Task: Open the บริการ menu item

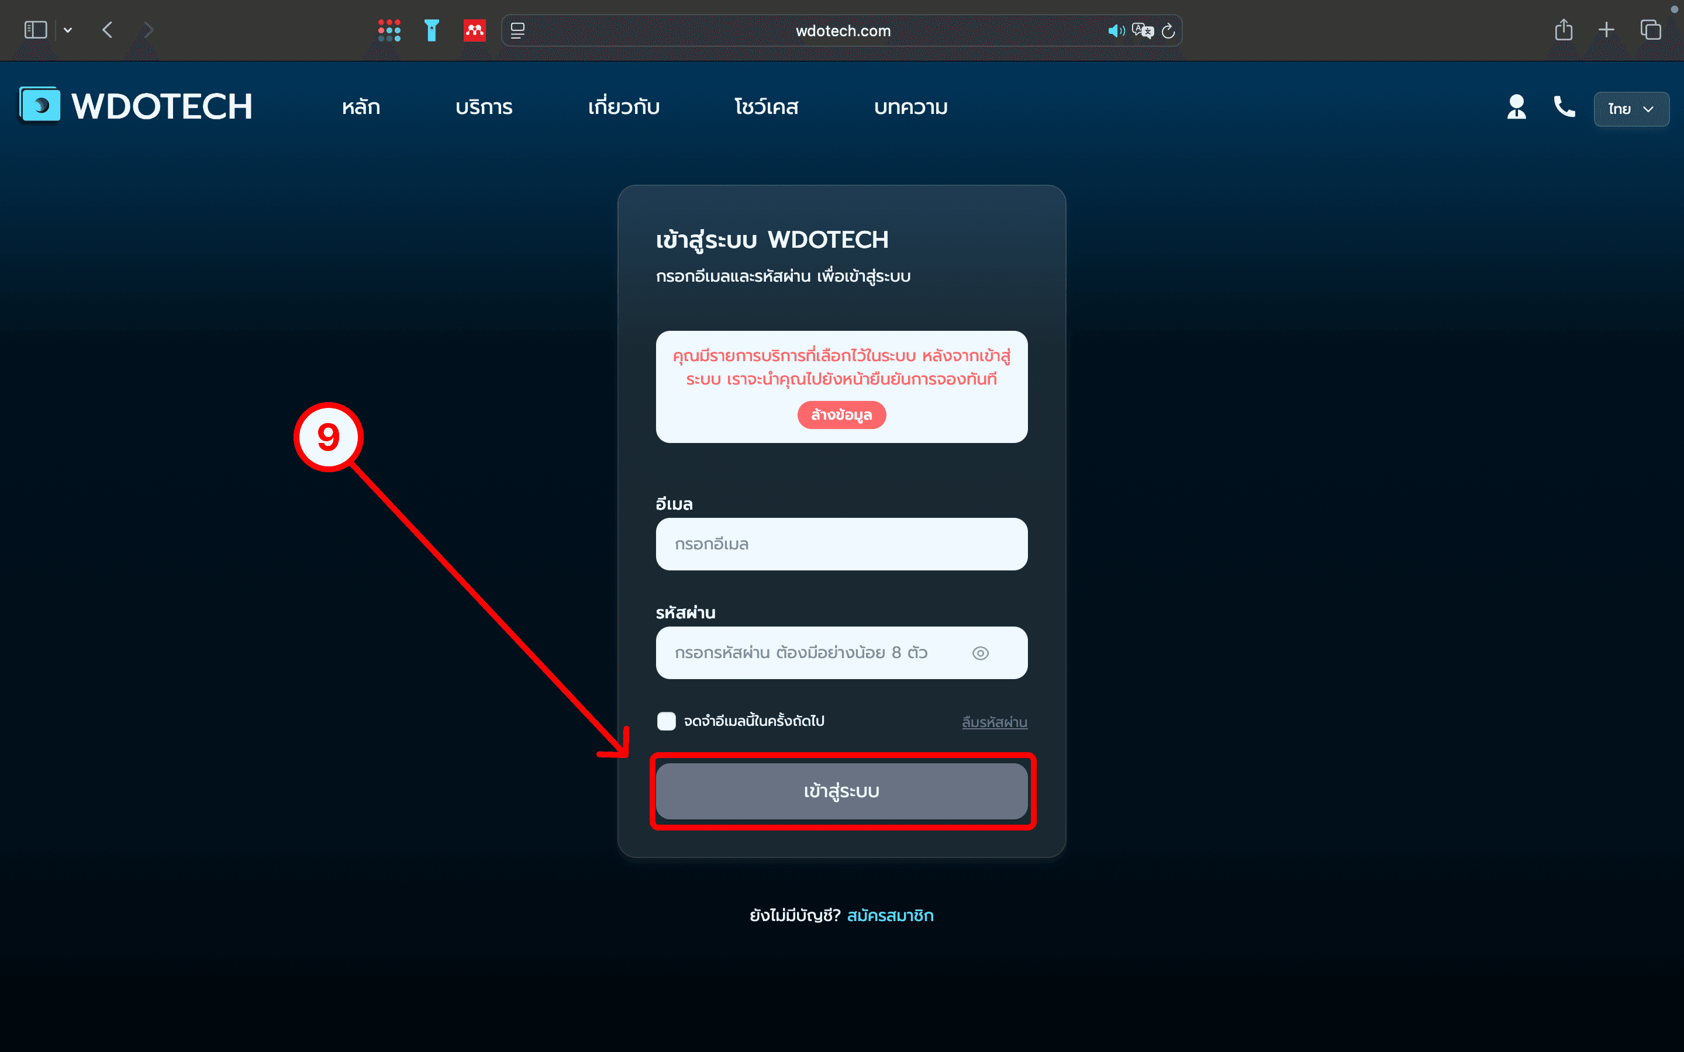Action: pos(484,107)
